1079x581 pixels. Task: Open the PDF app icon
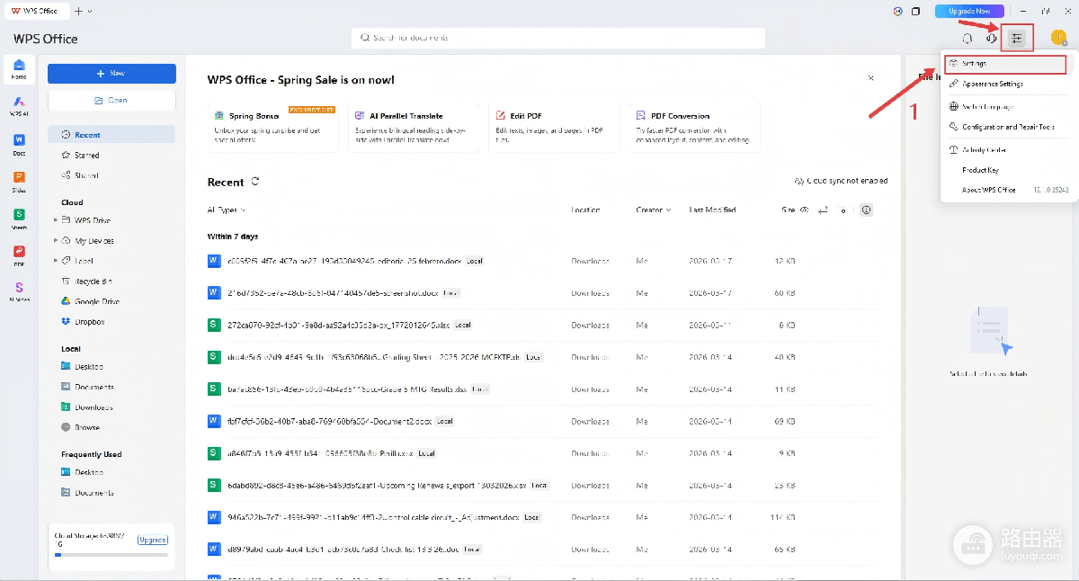19,255
